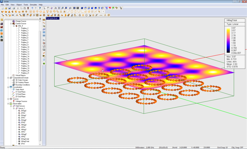Click the Millimeters units status field
247x149 pixels.
(x=142, y=147)
